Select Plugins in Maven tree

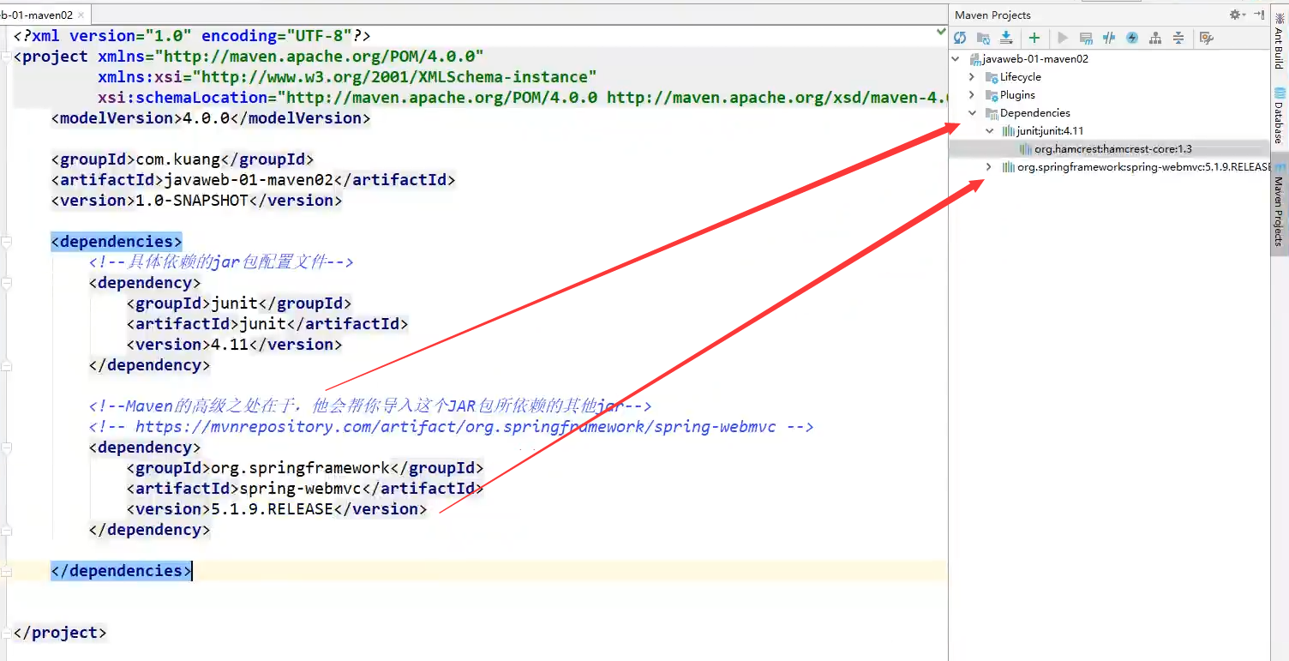[x=1017, y=95]
